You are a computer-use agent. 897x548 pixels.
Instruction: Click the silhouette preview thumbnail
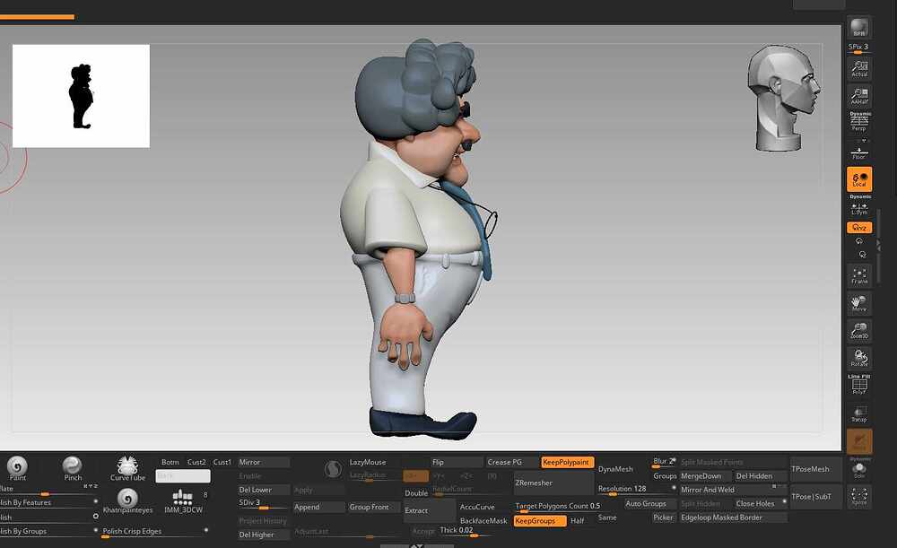point(82,96)
